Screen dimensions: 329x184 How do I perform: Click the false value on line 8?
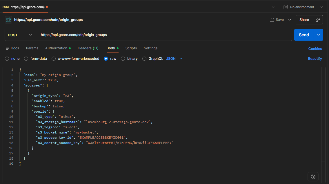click(x=58, y=106)
